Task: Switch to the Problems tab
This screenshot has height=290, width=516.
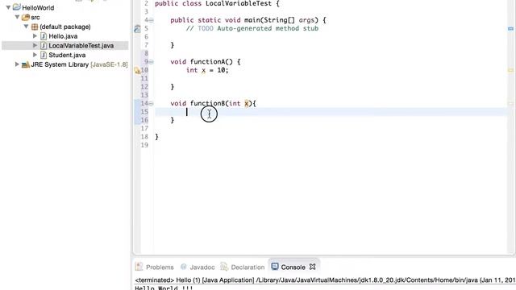Action: (x=160, y=267)
